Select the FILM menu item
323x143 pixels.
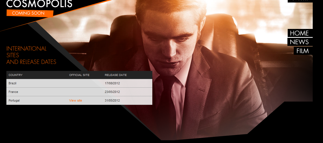(303, 51)
